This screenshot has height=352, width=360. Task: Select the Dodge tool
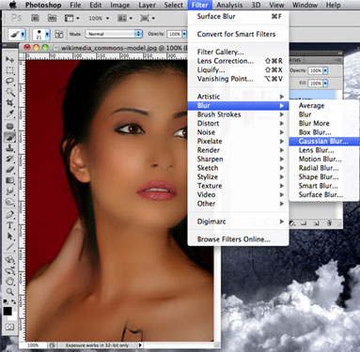(10, 202)
